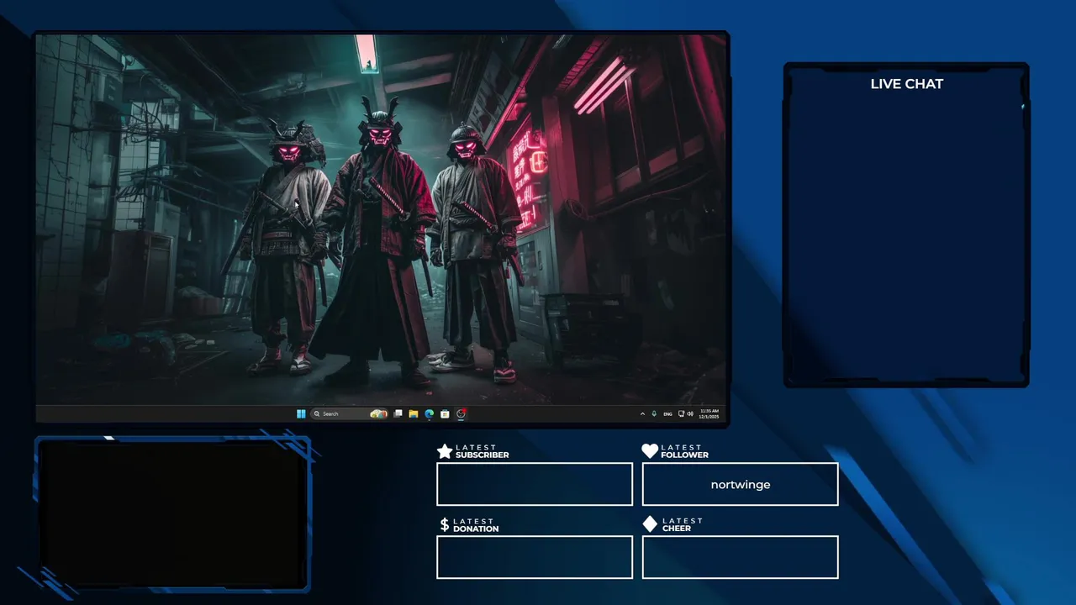1076x605 pixels.
Task: Click the Latest Follower label
Action: [x=684, y=451]
